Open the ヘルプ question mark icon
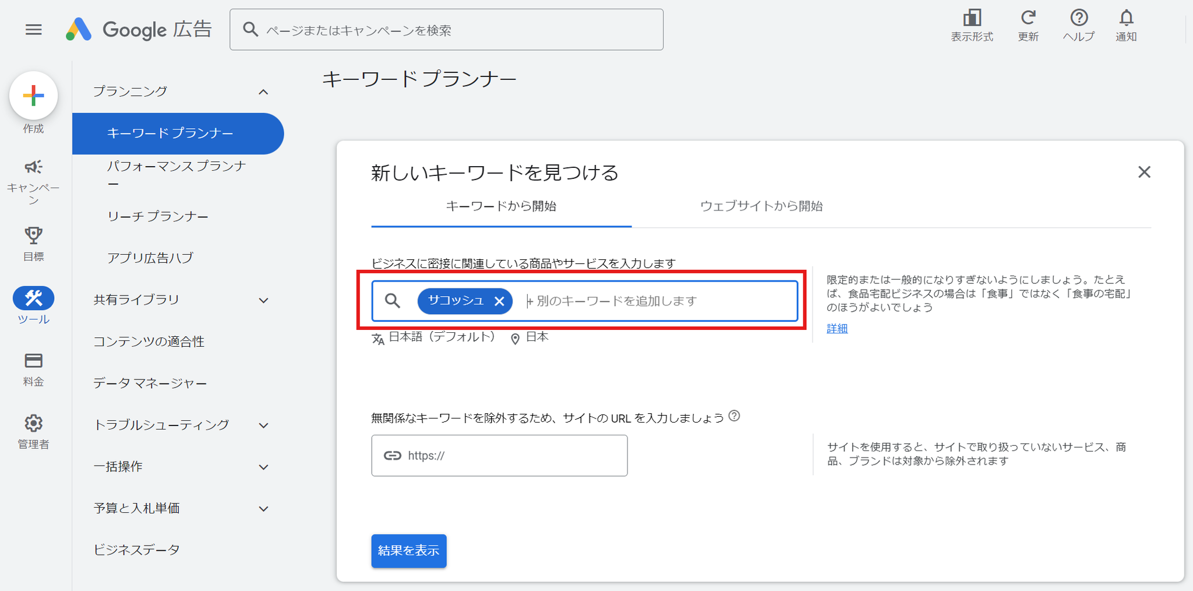 [x=1079, y=17]
